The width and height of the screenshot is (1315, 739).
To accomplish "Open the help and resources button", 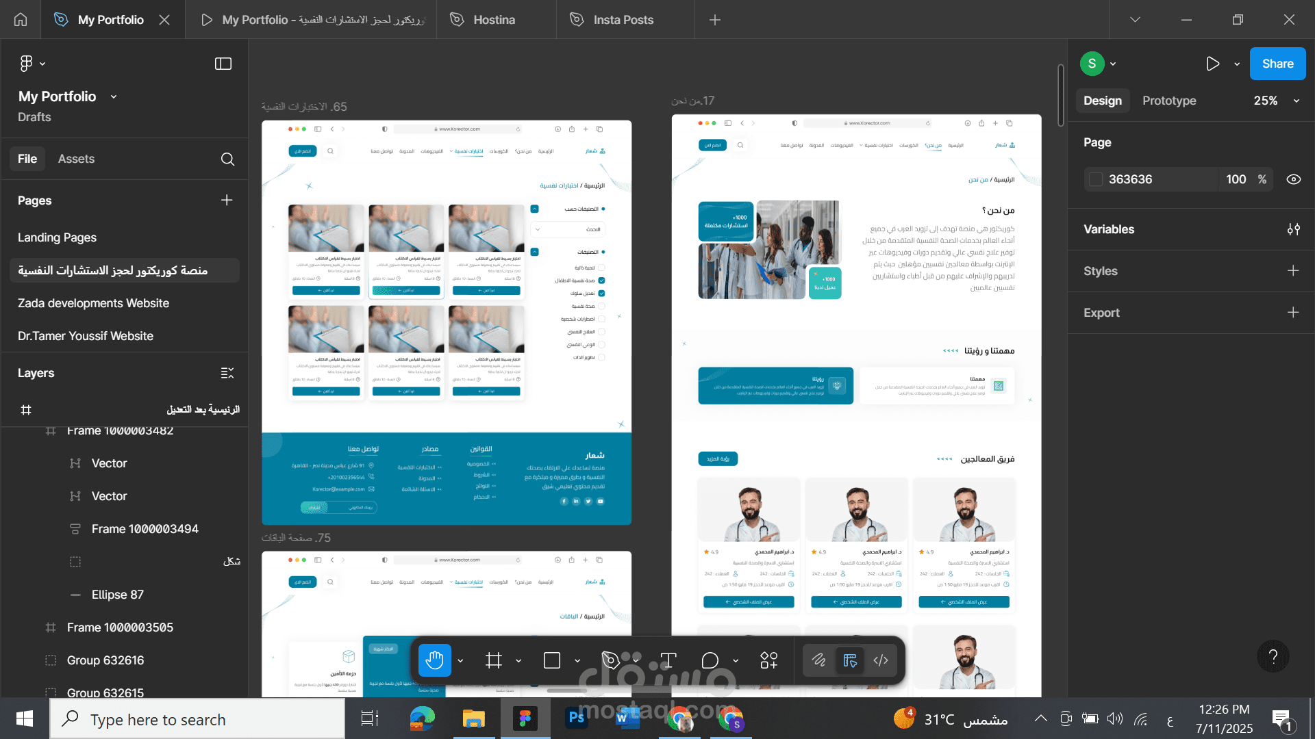I will [1273, 656].
